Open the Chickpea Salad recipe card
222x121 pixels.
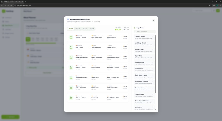[144, 95]
